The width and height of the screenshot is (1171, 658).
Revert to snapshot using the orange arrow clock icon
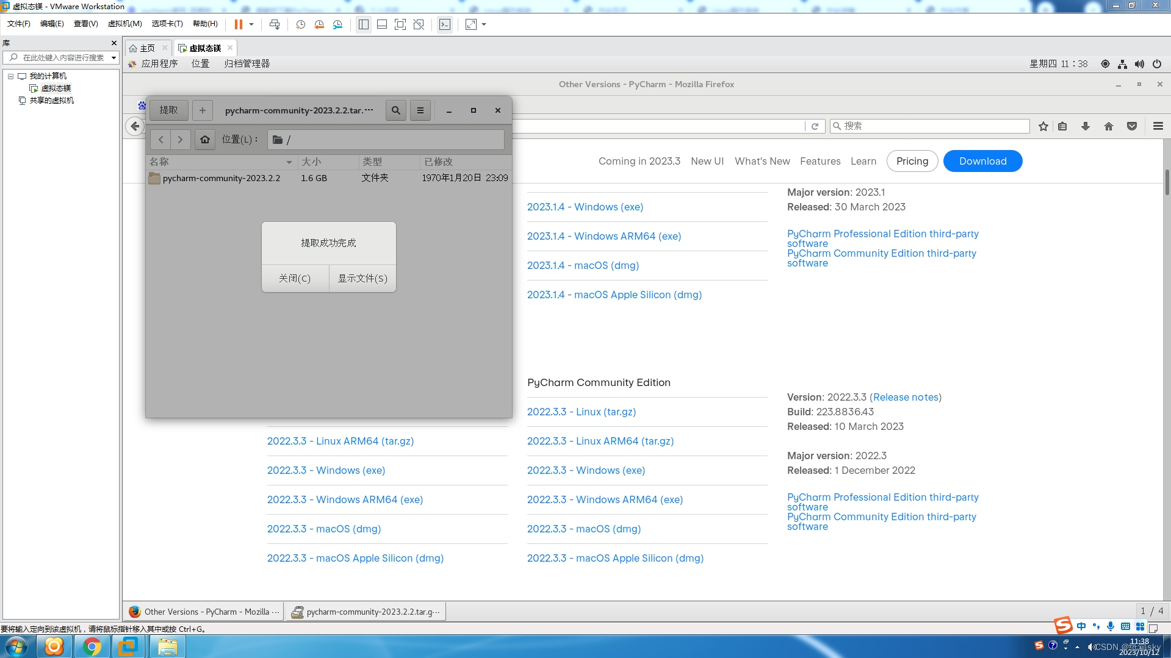[319, 24]
